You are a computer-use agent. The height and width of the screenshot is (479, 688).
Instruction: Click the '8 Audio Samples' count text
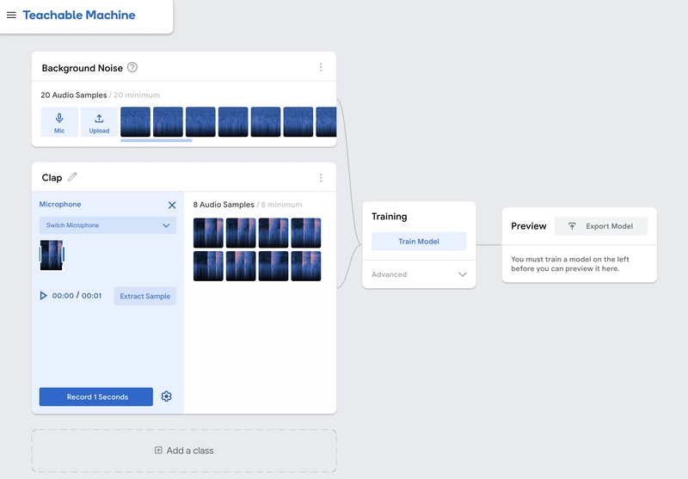(224, 205)
